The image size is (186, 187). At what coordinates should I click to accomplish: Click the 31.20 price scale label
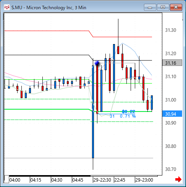(x=171, y=54)
